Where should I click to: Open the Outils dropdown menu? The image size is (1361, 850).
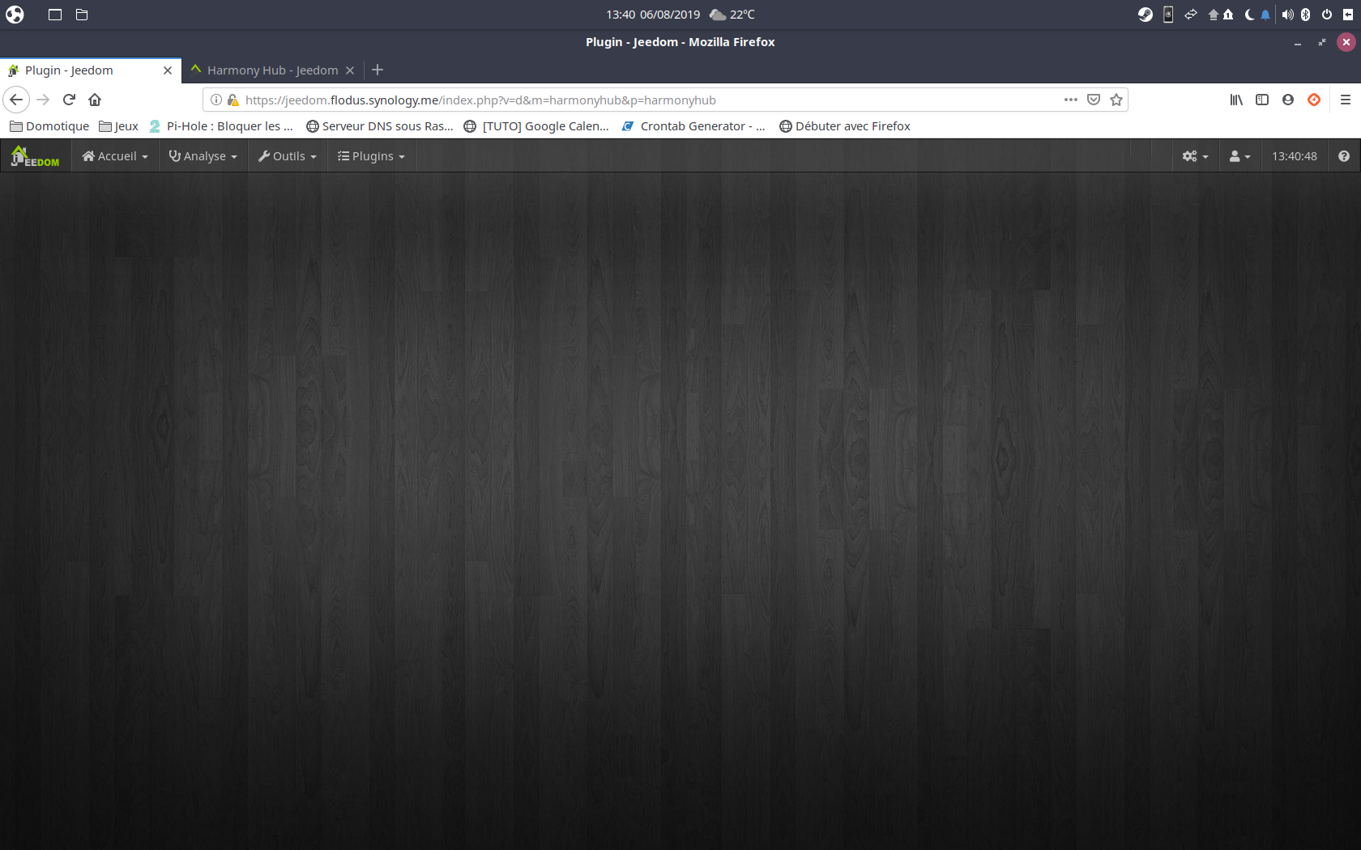pos(288,156)
